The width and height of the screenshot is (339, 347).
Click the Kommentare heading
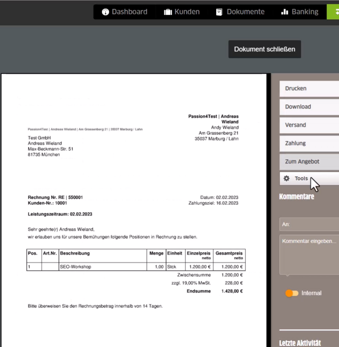point(297,197)
